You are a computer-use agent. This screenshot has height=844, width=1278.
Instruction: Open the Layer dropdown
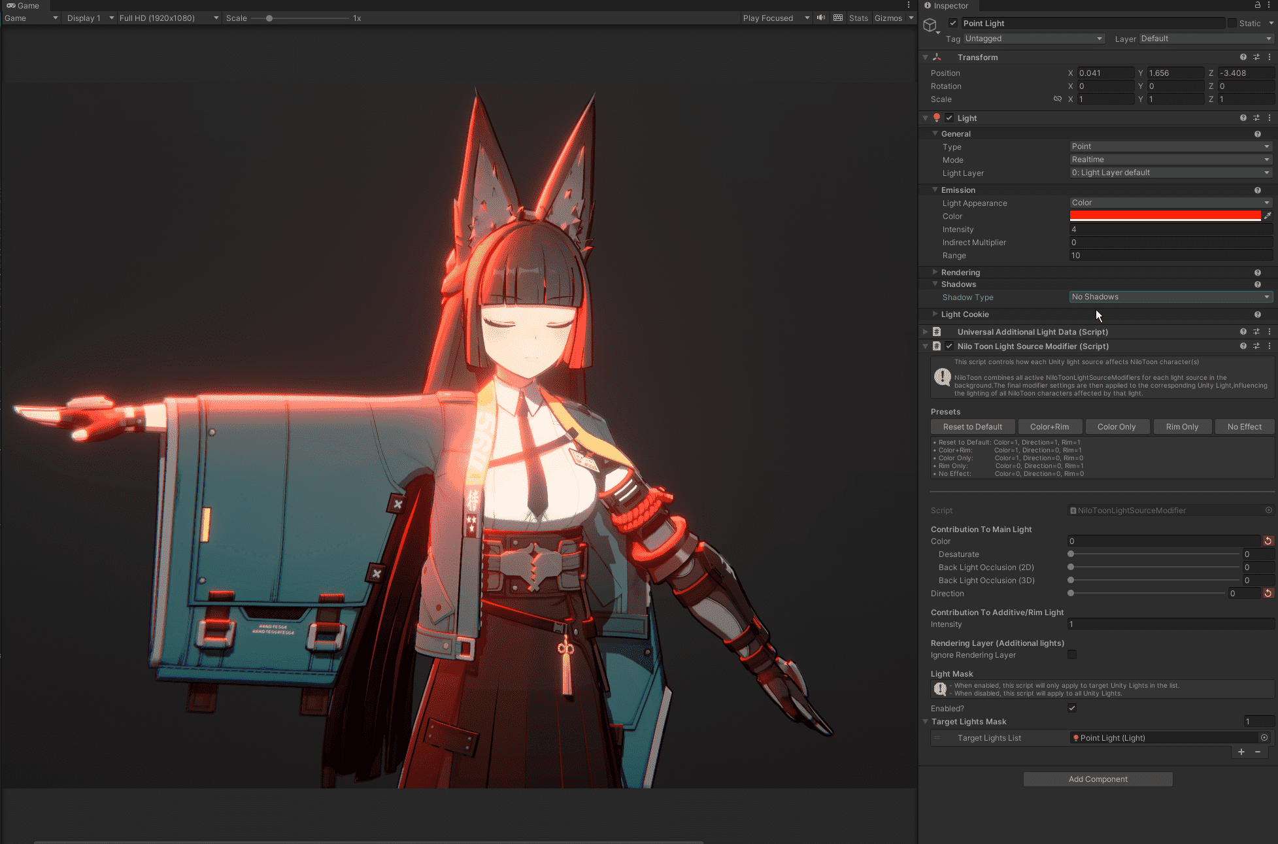(x=1207, y=39)
